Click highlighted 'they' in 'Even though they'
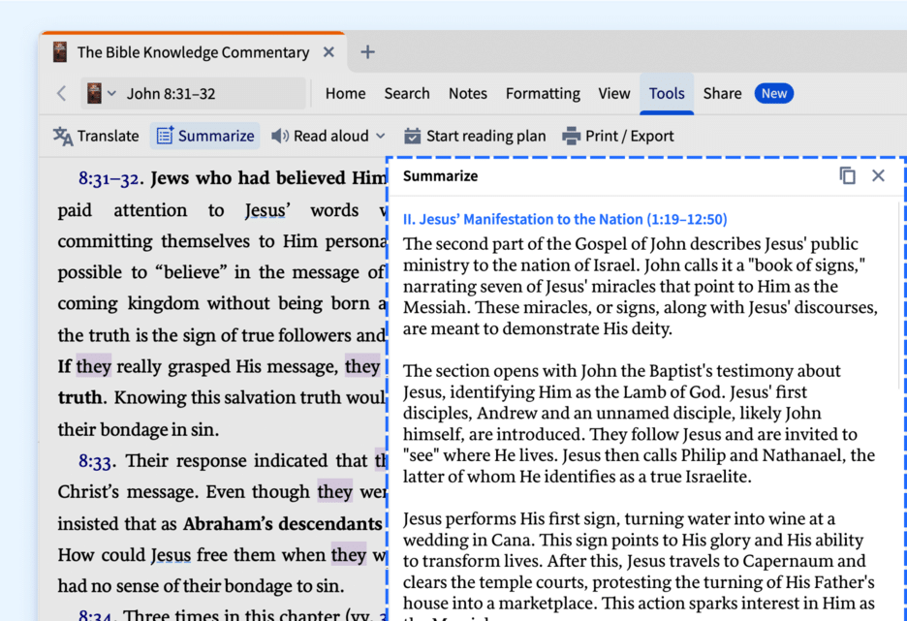This screenshot has height=621, width=907. coord(335,491)
